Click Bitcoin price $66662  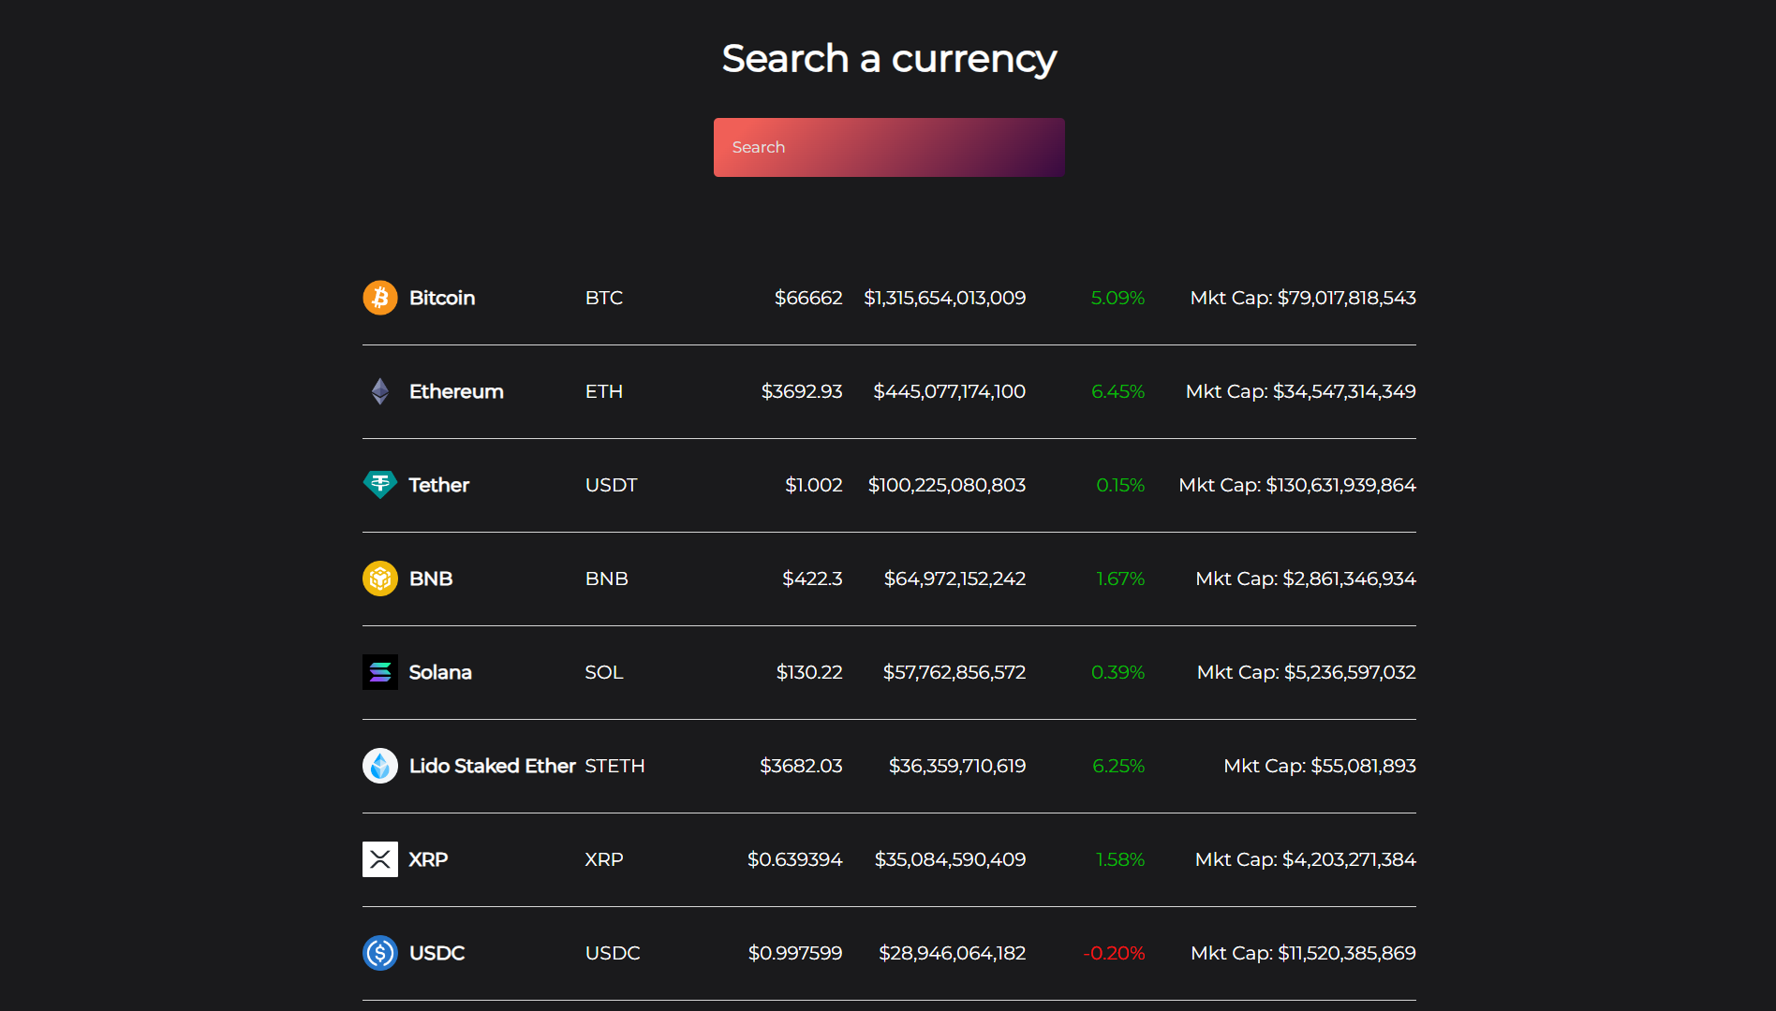[x=808, y=298]
